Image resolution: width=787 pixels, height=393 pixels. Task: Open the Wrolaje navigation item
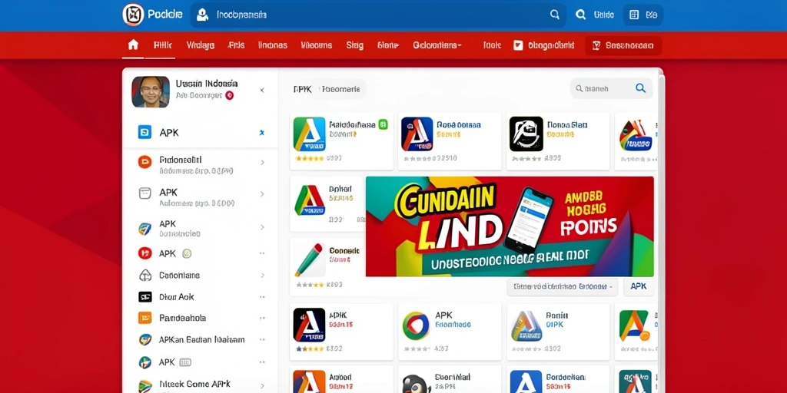pos(201,45)
